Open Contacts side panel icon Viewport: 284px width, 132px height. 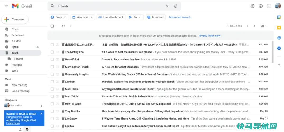point(279,48)
